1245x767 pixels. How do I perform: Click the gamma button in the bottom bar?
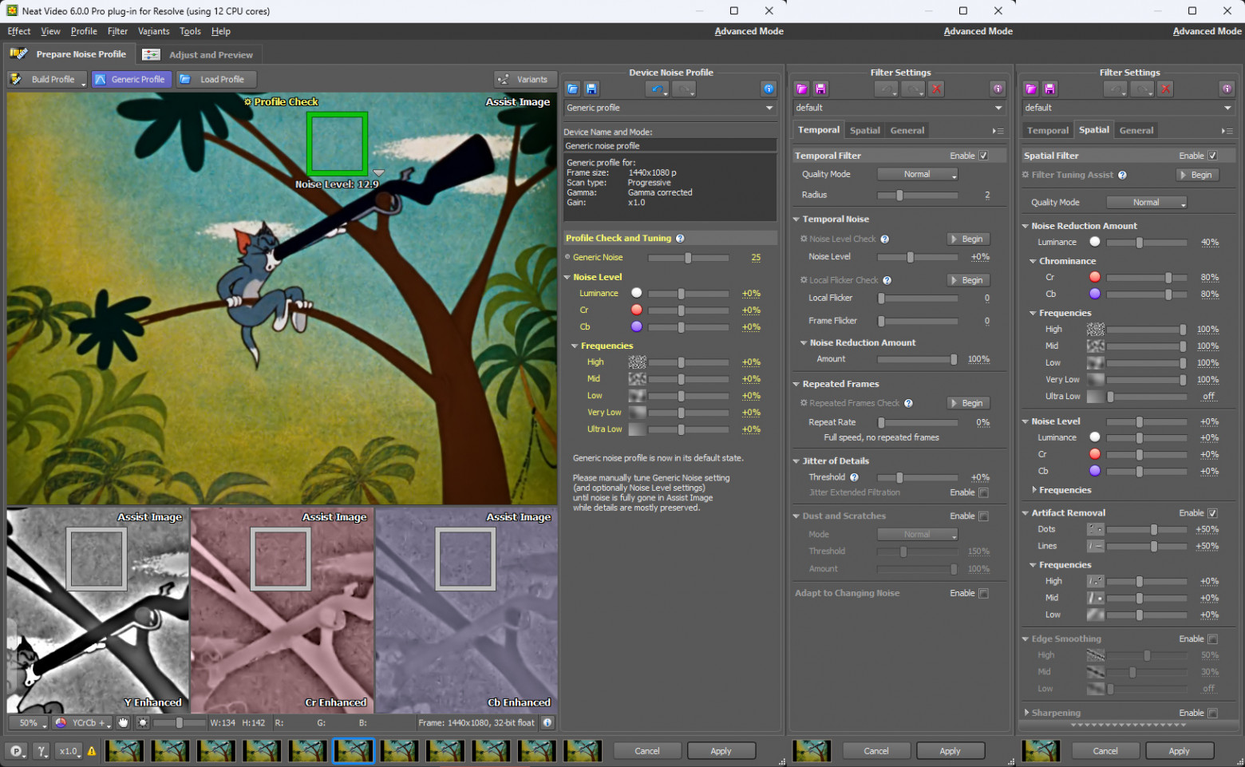click(41, 751)
